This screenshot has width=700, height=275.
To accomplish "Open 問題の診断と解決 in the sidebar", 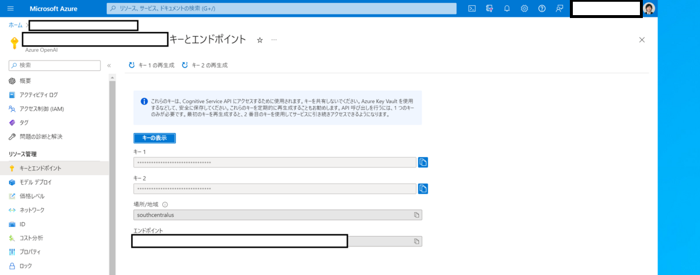I will 54,137.
